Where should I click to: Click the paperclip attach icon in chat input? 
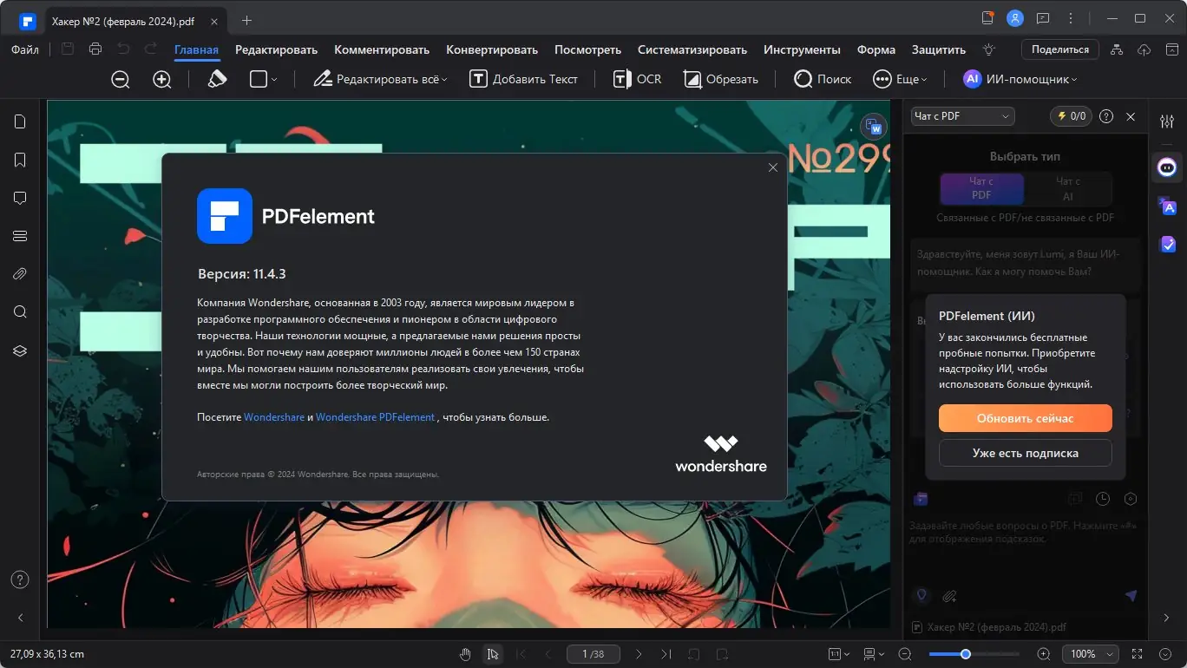pos(950,596)
